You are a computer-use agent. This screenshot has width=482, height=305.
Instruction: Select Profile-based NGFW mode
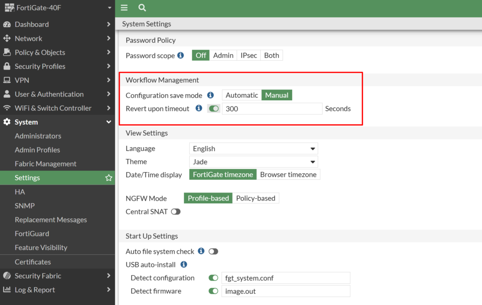tap(209, 198)
